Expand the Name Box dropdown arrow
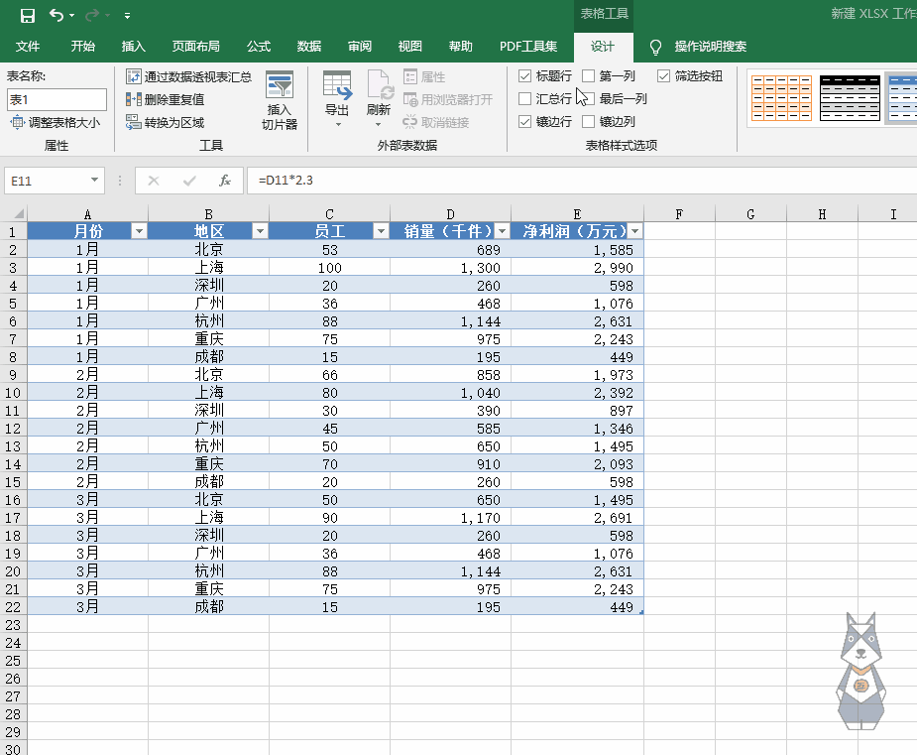 pyautogui.click(x=94, y=181)
